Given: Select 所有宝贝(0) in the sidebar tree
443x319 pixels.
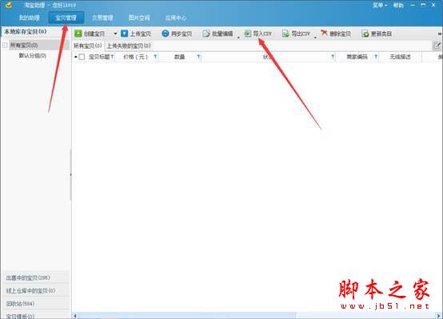Looking at the screenshot, I should point(24,45).
